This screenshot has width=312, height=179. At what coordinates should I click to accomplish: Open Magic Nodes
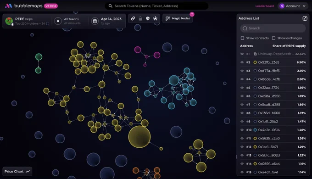tap(178, 18)
